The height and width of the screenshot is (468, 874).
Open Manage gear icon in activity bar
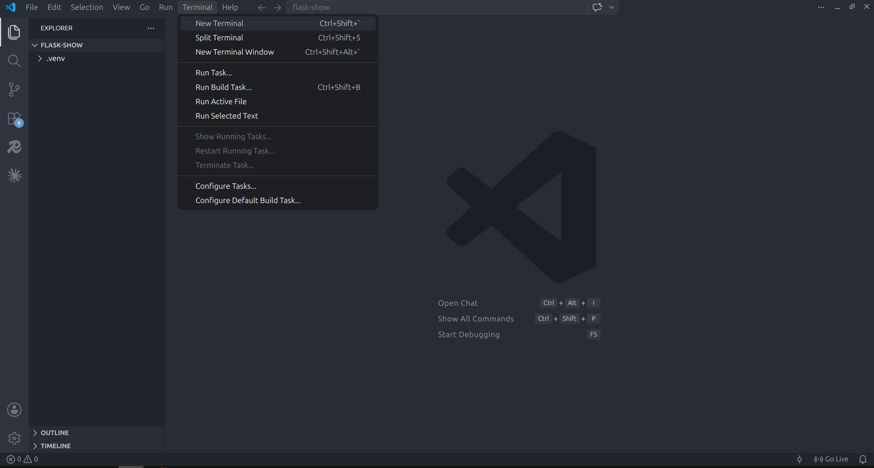14,438
